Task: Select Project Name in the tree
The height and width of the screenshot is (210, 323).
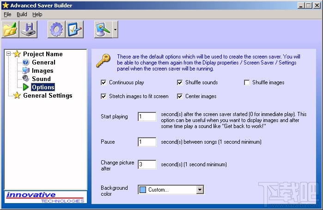Action: click(43, 54)
